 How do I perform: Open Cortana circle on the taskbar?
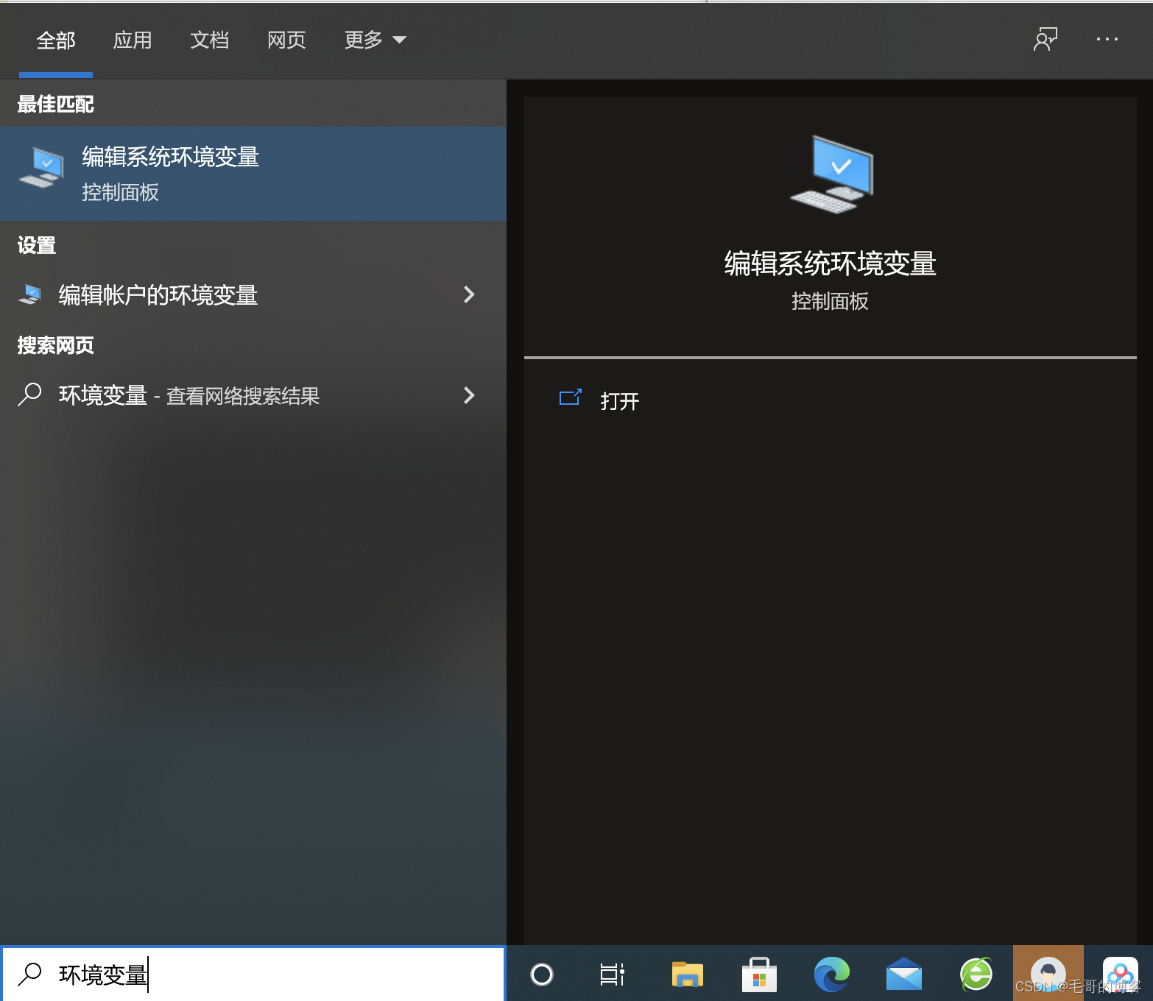(542, 975)
